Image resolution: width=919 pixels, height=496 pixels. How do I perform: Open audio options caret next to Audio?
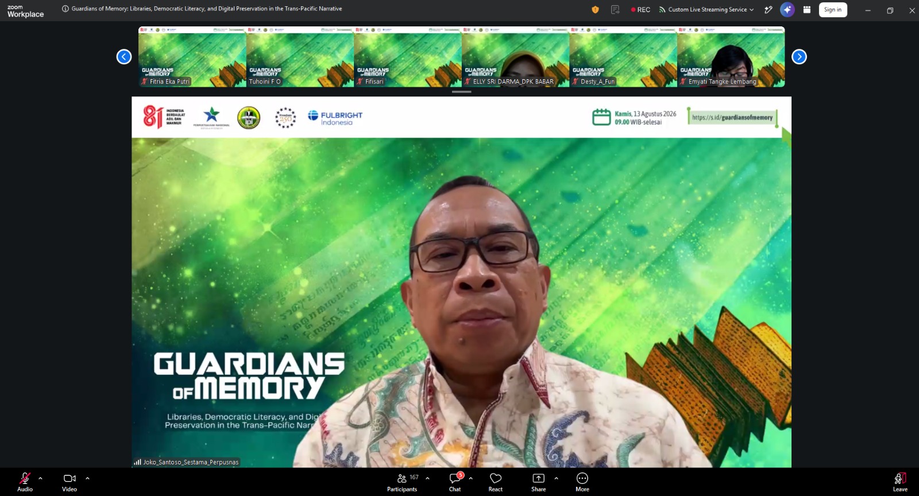[x=40, y=478]
